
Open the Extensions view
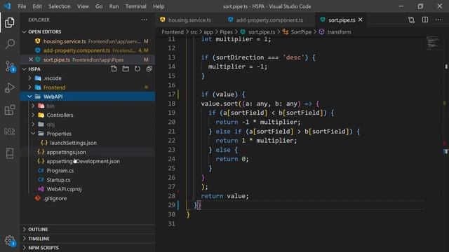click(10, 110)
